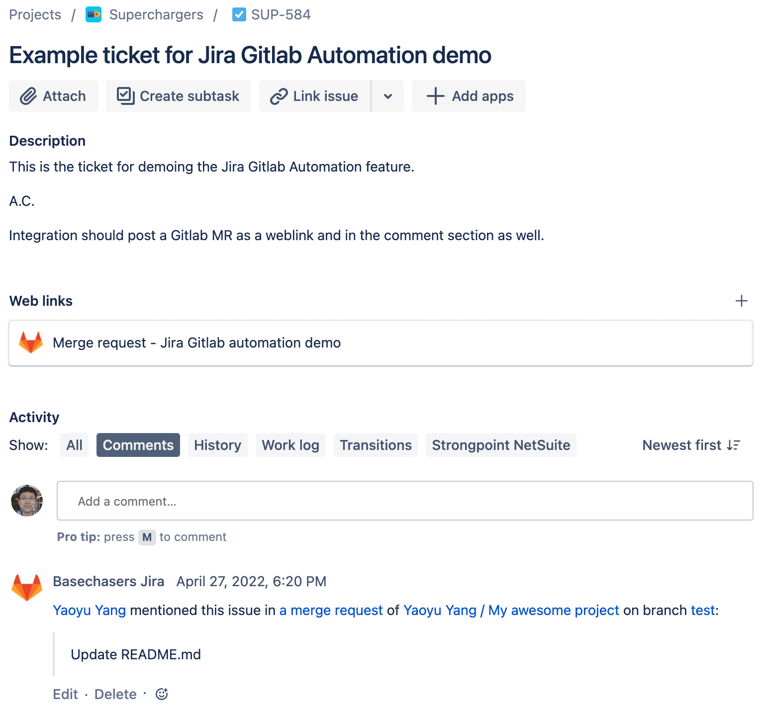Toggle the Newest first sort order
The image size is (762, 710).
691,445
